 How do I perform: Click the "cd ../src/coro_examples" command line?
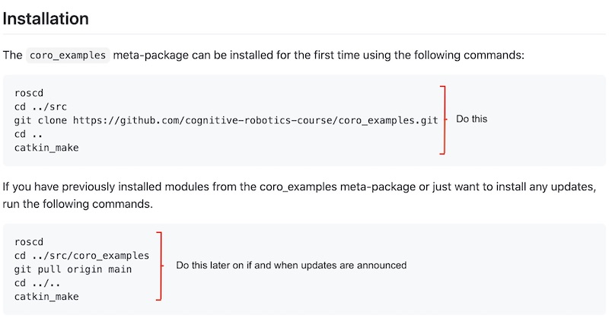pyautogui.click(x=81, y=255)
